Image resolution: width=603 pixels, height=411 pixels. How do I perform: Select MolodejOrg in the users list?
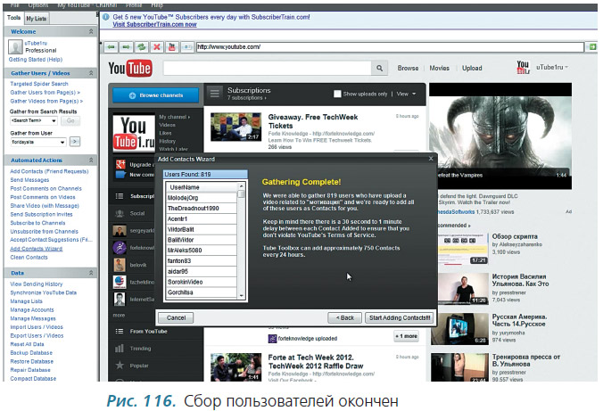202,198
